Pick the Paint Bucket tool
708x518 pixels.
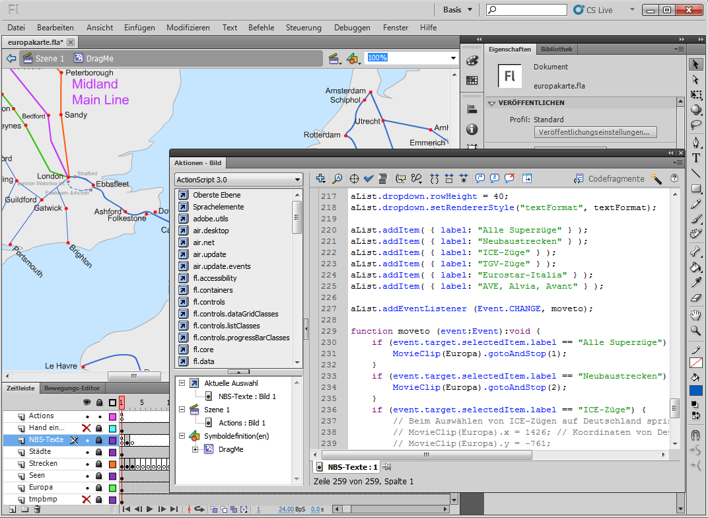696,268
